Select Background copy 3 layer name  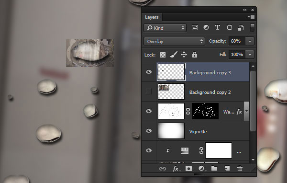[210, 73]
